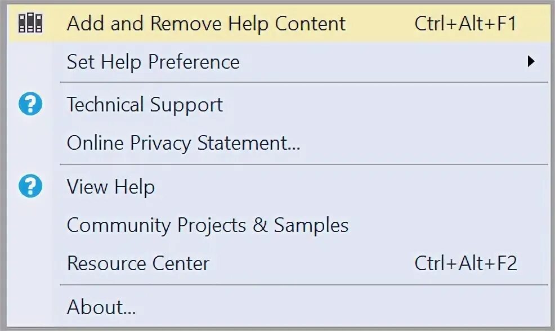
Task: Click the books icon for help content
Action: (x=30, y=23)
